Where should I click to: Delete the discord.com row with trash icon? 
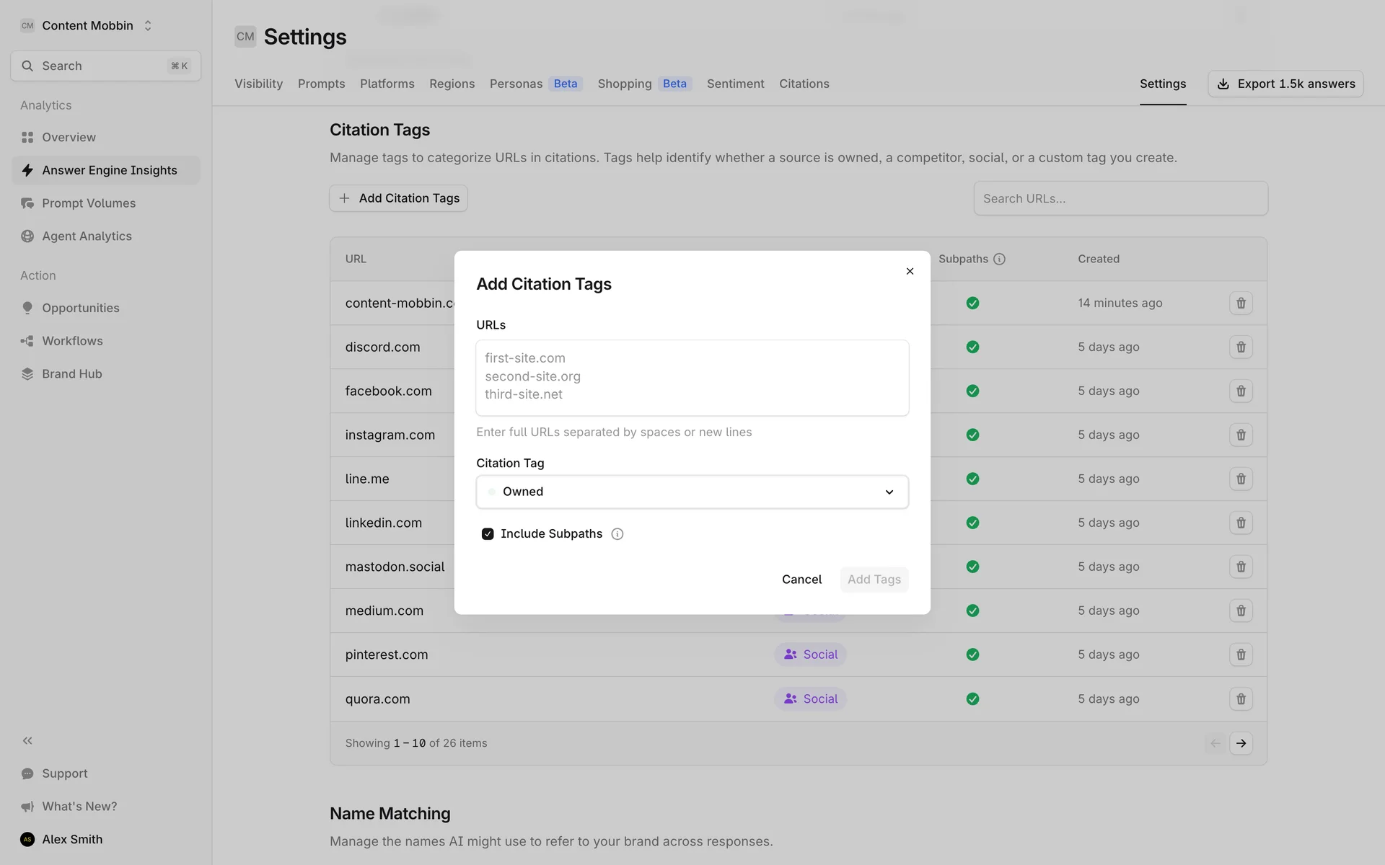1241,347
